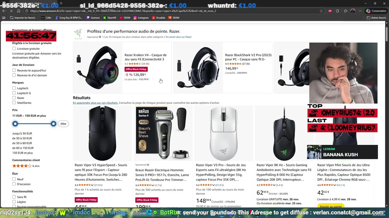Click the browser back arrow icon

pos(4,11)
